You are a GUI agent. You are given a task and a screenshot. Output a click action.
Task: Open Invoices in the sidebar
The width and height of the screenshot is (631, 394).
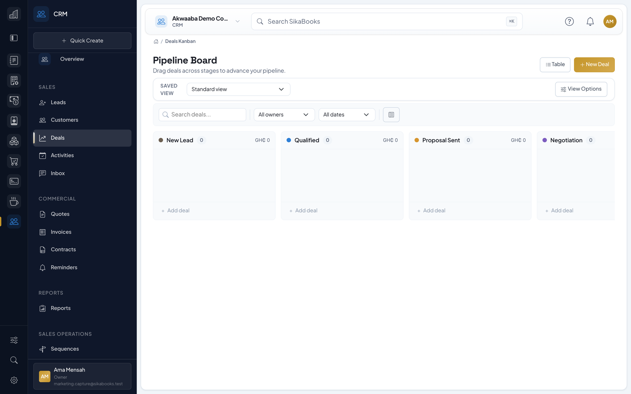(x=82, y=232)
